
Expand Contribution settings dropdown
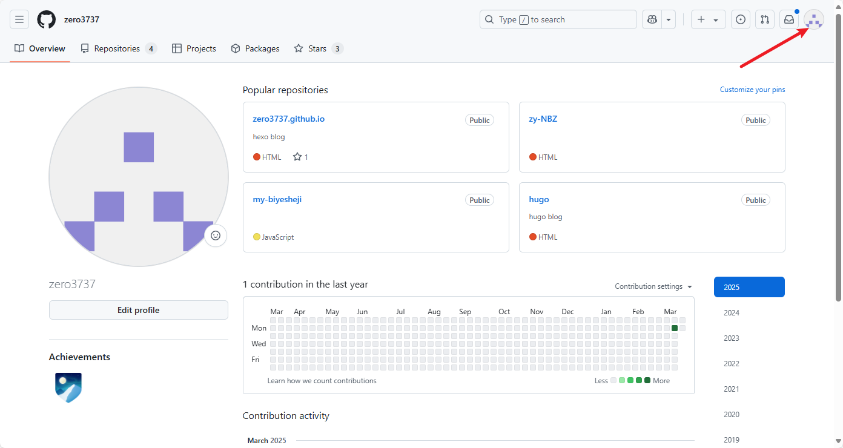[653, 286]
